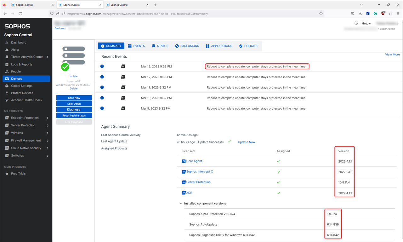This screenshot has height=242, width=403.
Task: Click the Logs & Reports clipboard icon
Action: pyautogui.click(x=7, y=64)
